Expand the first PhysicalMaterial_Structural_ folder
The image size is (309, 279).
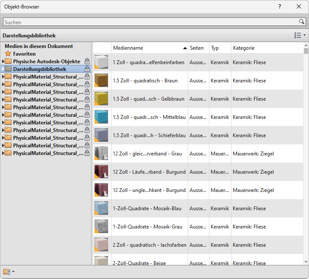3,76
